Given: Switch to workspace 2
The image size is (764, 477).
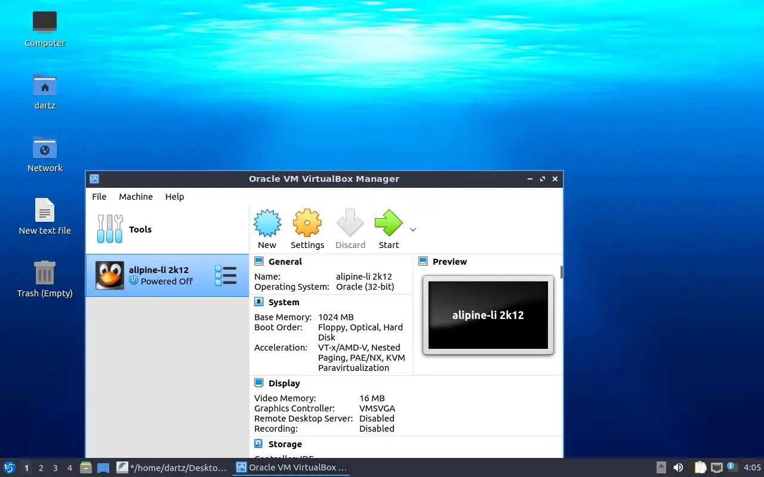Looking at the screenshot, I should pos(41,468).
